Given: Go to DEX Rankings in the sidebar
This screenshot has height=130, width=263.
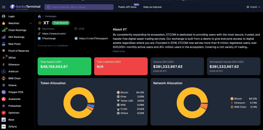Looking at the screenshot, I should click(16, 37).
